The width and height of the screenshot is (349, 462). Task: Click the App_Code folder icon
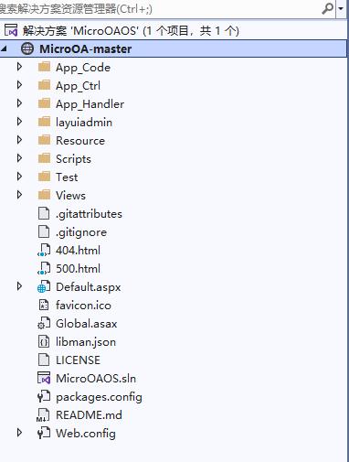[x=44, y=67]
